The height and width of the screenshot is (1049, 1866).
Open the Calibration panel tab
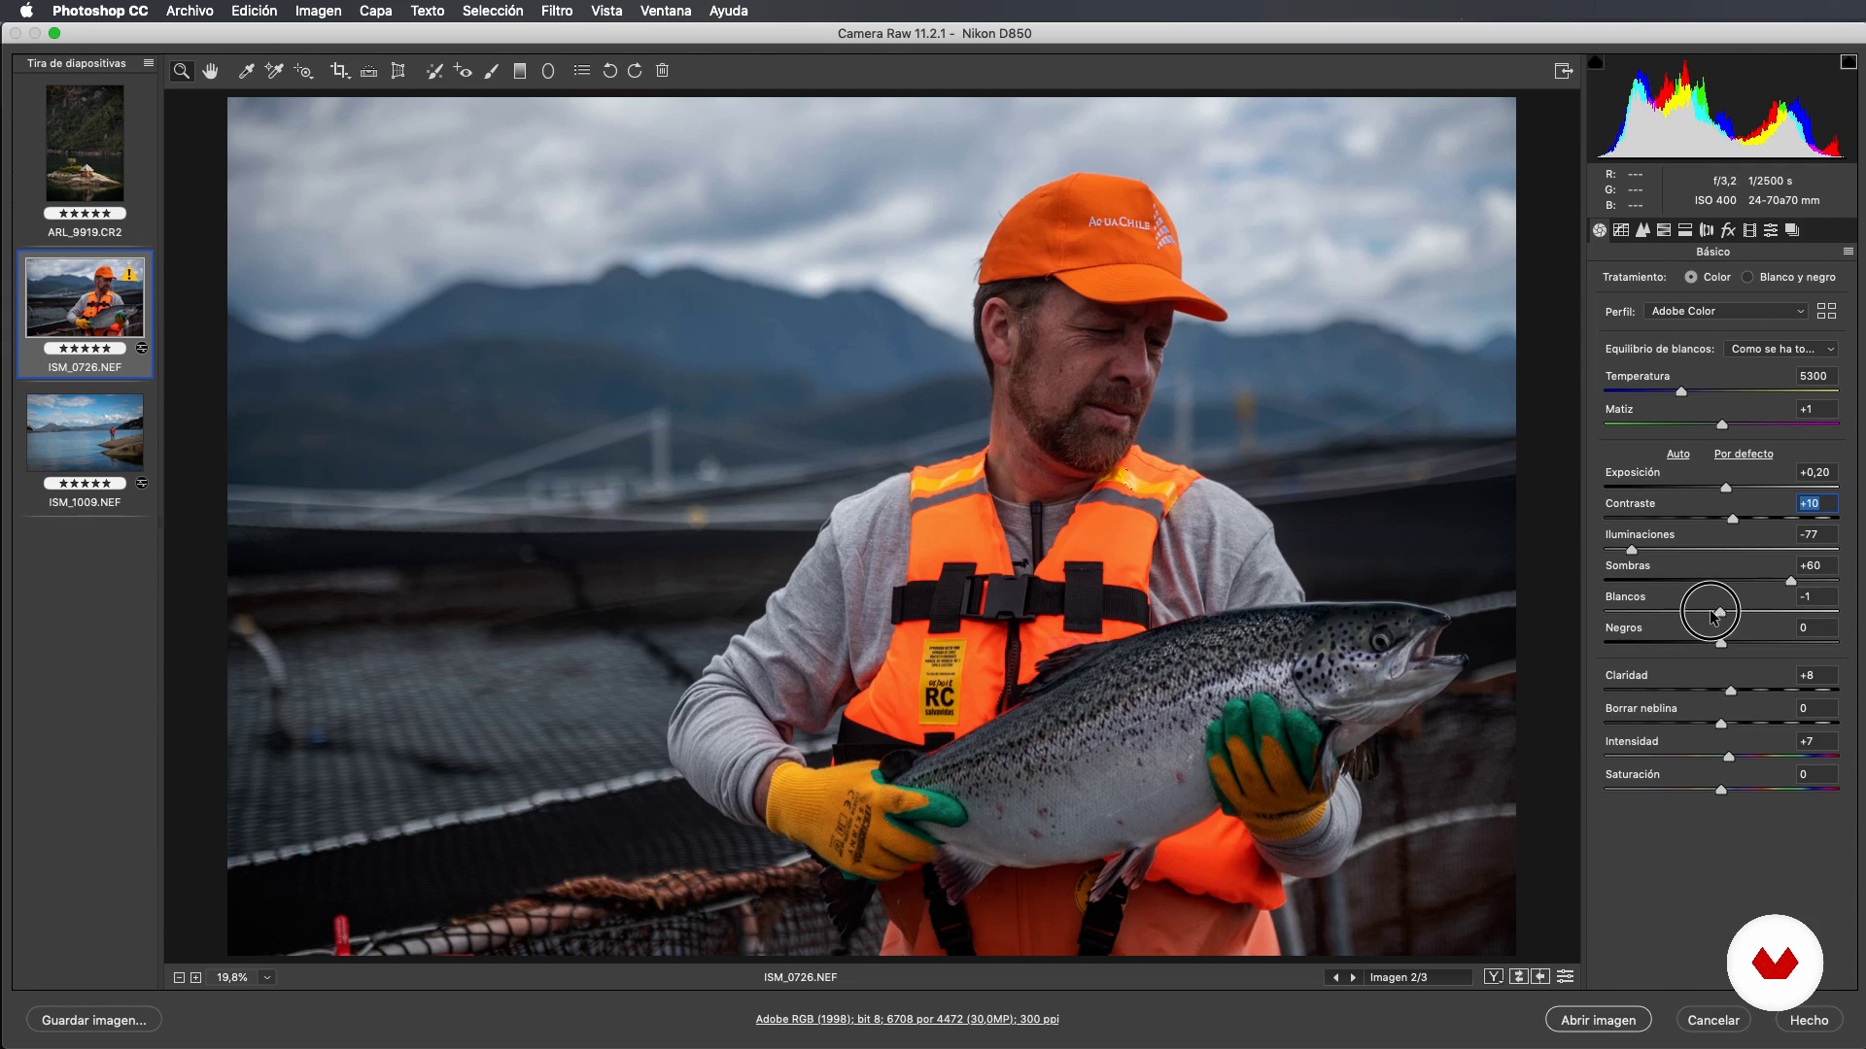(1749, 230)
